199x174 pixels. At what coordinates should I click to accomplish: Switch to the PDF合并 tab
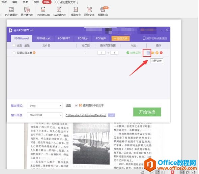[101, 38]
